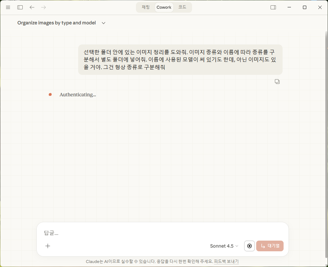
Task: Maximize the application window
Action: [x=304, y=7]
